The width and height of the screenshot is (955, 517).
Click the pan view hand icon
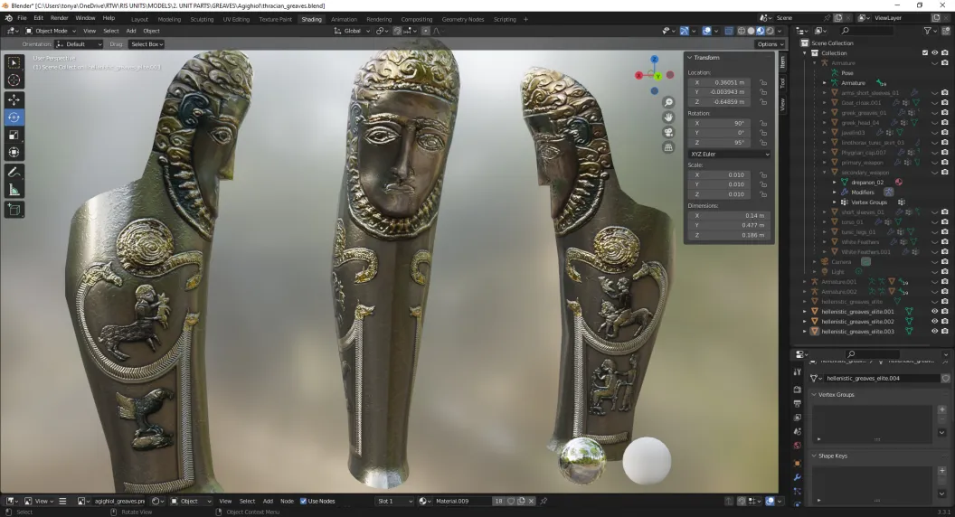pos(668,117)
